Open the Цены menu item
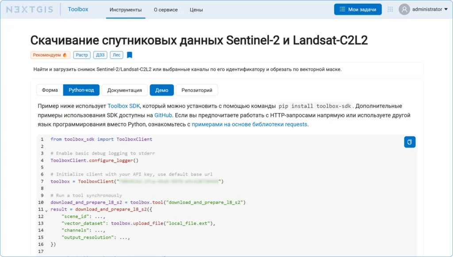 [x=196, y=10]
